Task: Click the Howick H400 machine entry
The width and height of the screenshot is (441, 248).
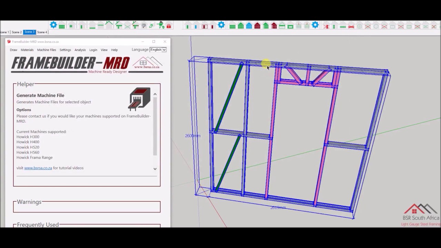Action: (x=28, y=142)
